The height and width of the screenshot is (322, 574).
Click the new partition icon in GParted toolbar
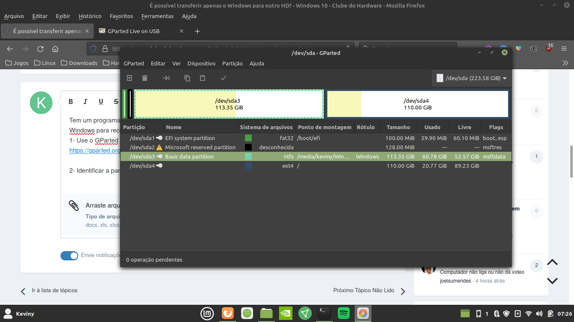pos(129,78)
